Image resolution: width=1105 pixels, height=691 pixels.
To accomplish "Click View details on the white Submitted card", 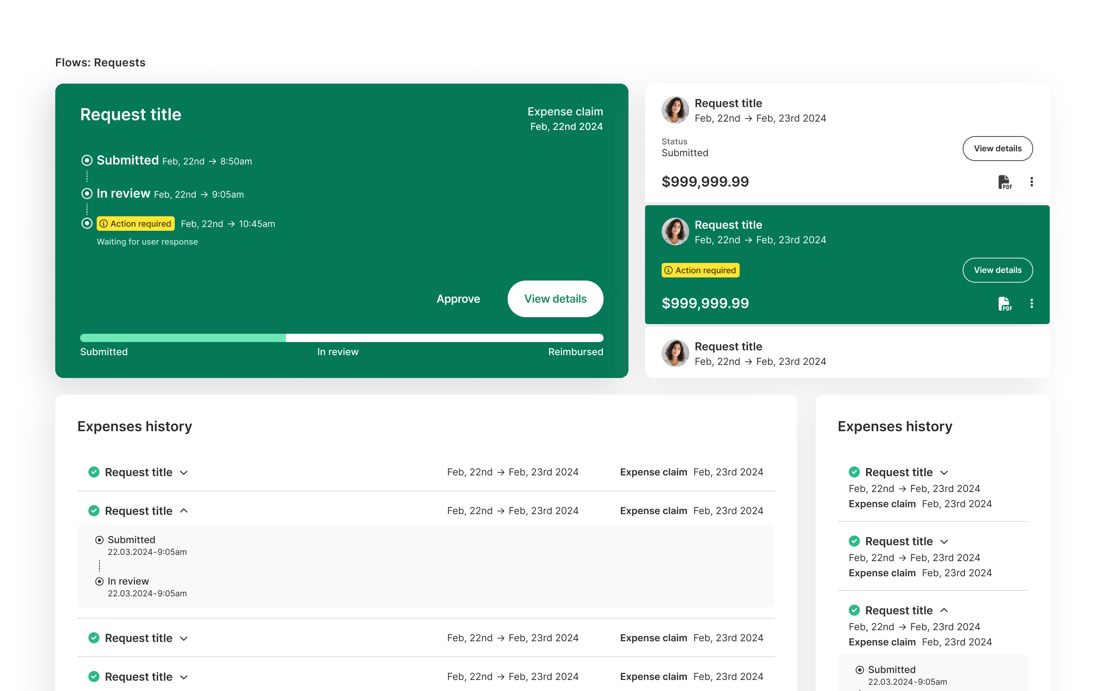I will [997, 149].
